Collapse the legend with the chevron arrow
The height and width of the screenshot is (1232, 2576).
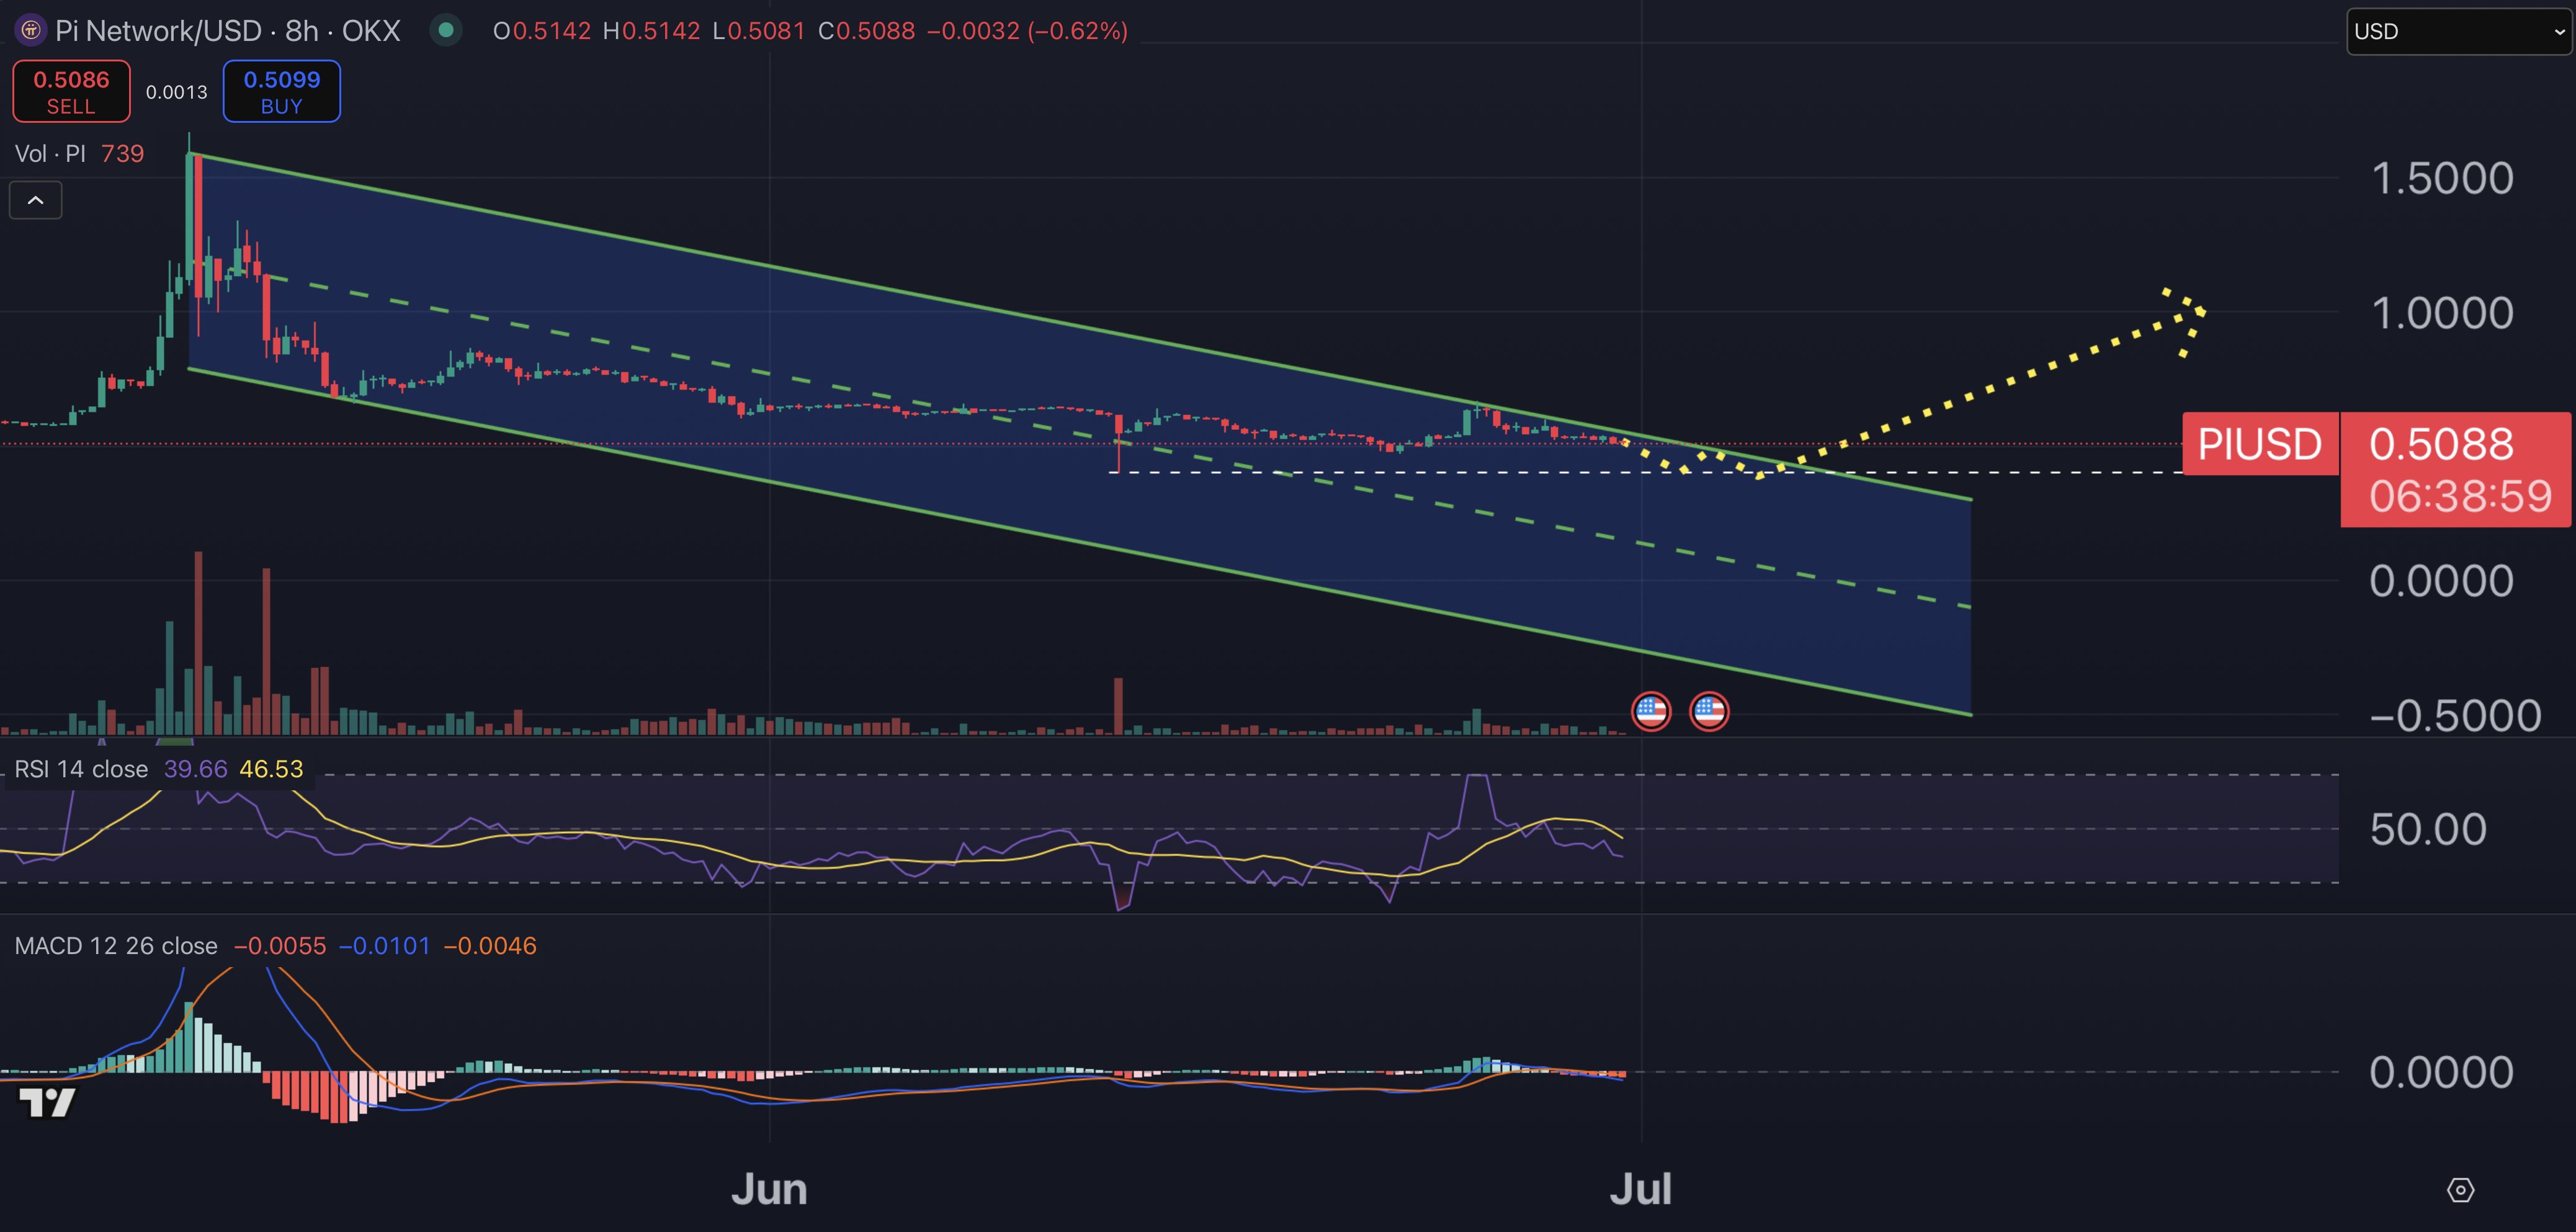pyautogui.click(x=36, y=200)
